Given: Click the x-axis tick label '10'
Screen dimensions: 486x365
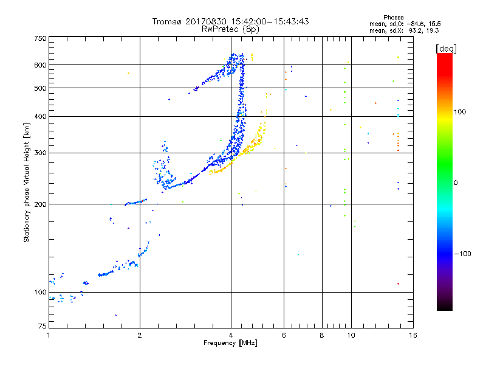Looking at the screenshot, I should click(351, 335).
